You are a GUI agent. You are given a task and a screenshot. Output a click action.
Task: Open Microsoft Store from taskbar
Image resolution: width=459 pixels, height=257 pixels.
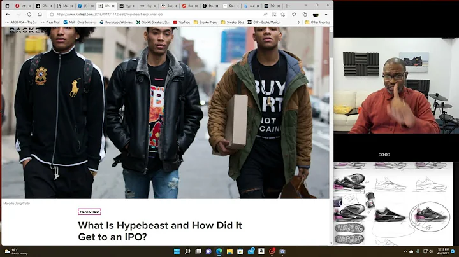click(240, 251)
